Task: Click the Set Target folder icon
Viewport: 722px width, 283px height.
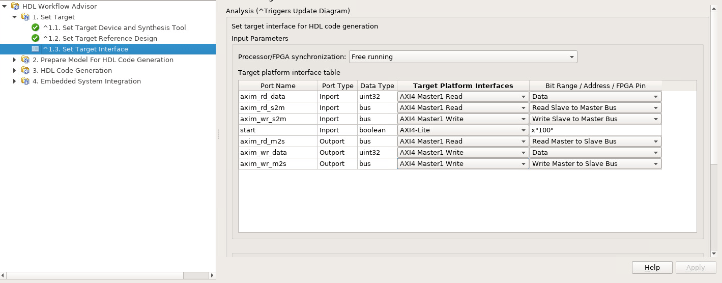Action: 25,17
